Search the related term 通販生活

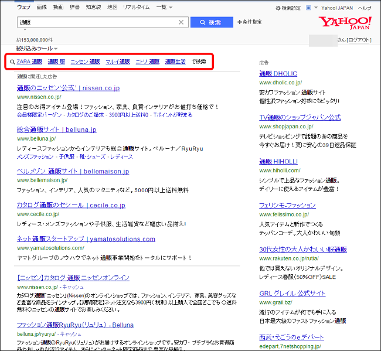pos(175,62)
